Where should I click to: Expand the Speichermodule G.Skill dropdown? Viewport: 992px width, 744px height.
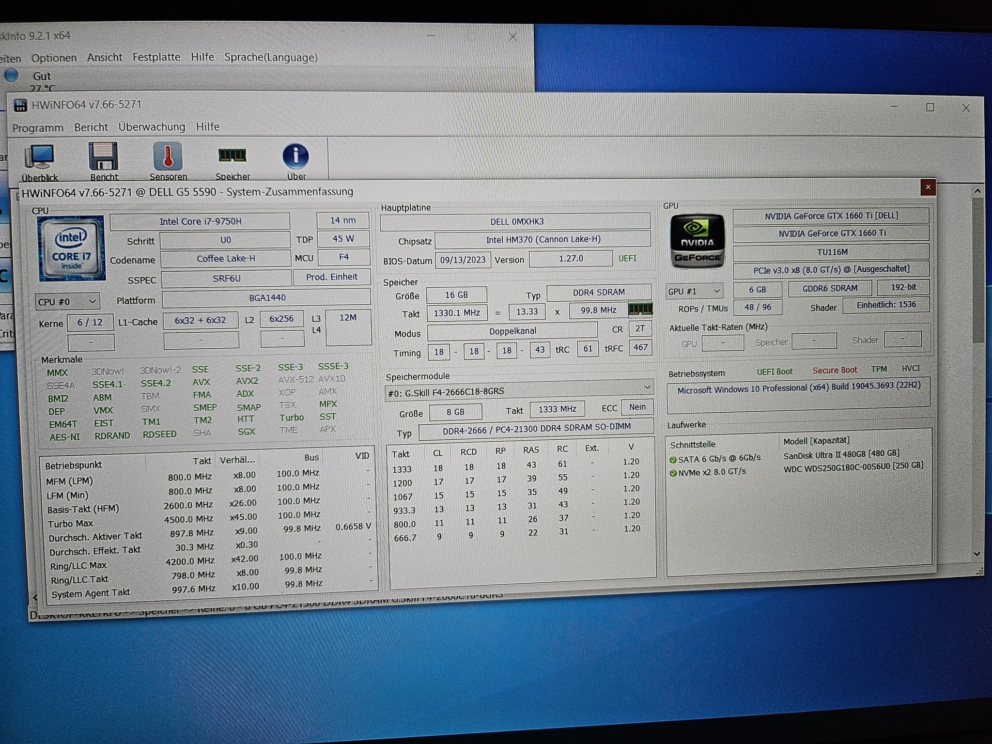tap(519, 390)
